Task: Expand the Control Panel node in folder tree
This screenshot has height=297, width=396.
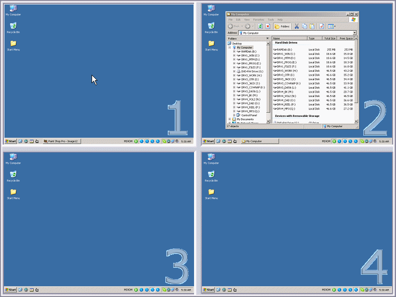Action: point(234,115)
